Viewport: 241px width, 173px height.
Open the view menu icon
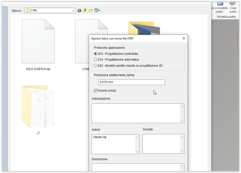coord(97,11)
